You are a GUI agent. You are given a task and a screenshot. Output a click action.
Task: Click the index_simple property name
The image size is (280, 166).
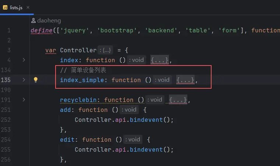(82, 80)
